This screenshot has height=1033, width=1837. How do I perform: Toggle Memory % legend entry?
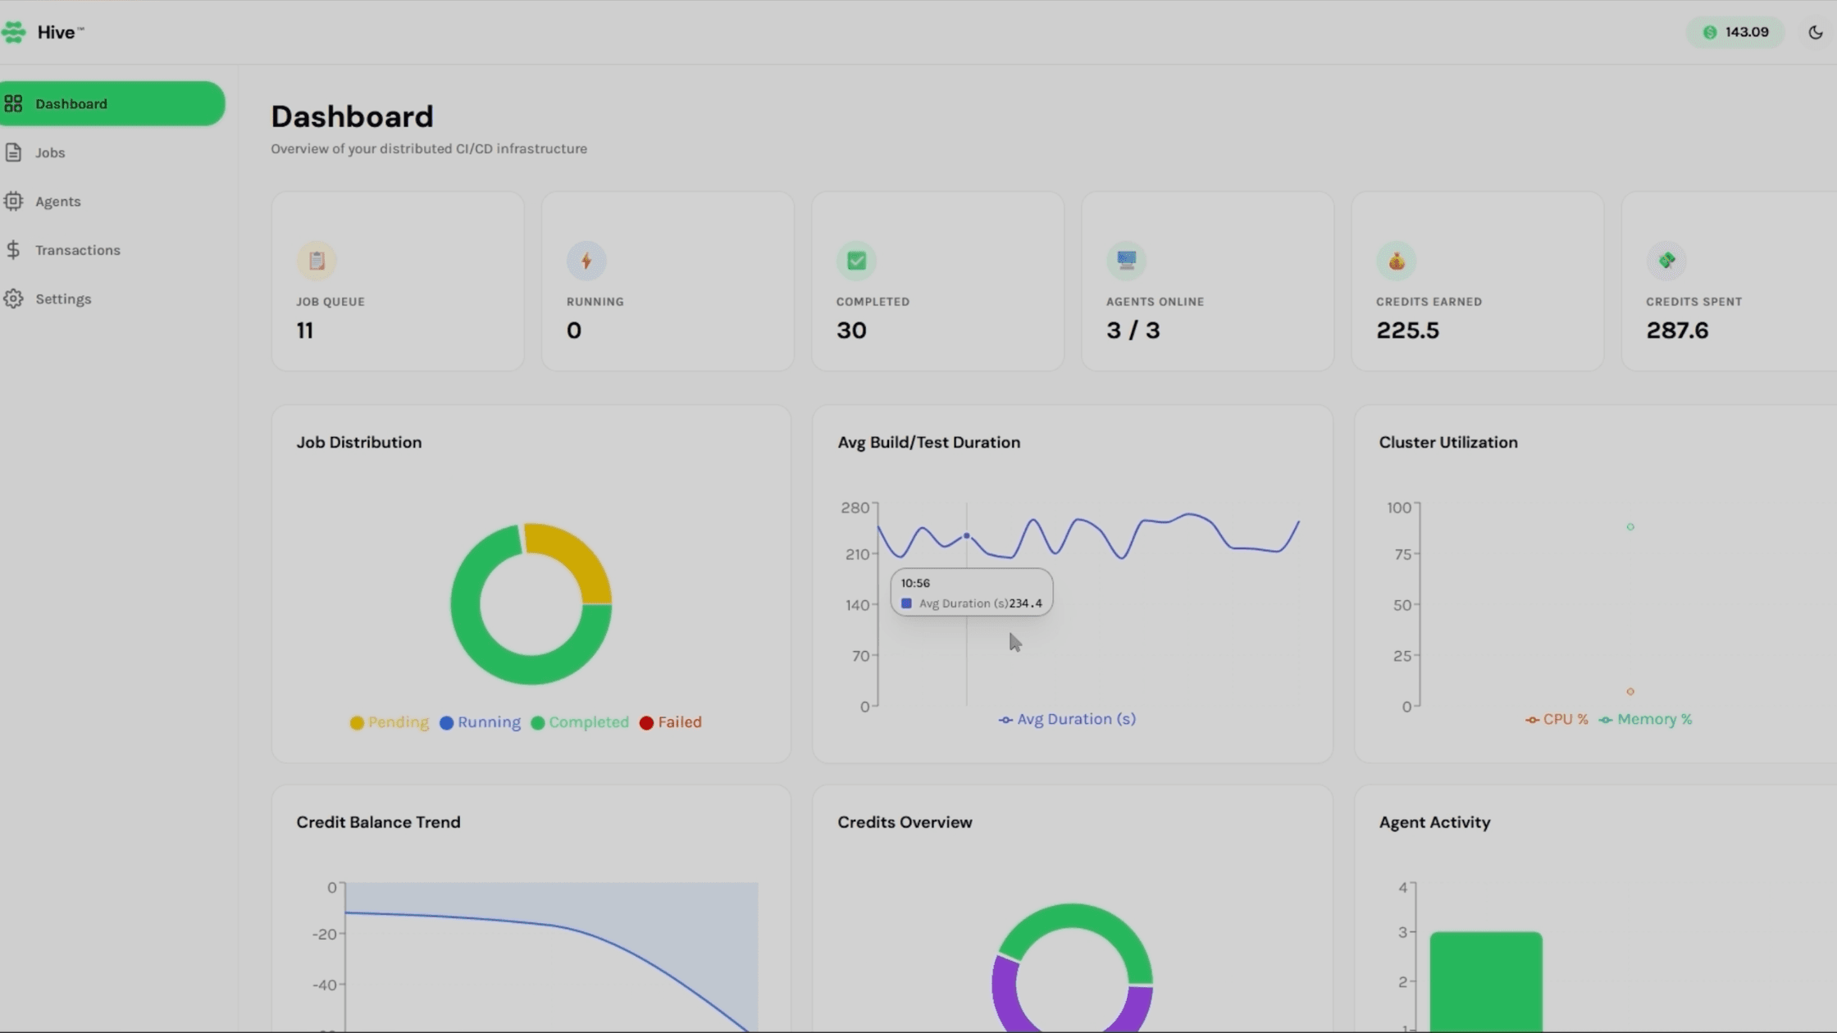point(1645,719)
